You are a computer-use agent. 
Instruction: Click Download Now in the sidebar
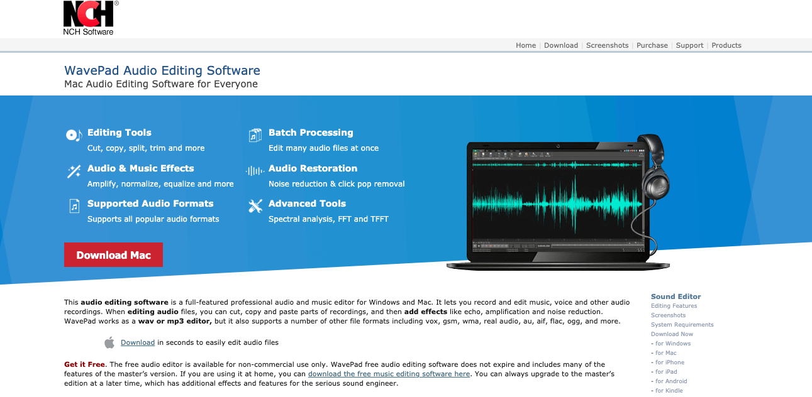tap(672, 334)
